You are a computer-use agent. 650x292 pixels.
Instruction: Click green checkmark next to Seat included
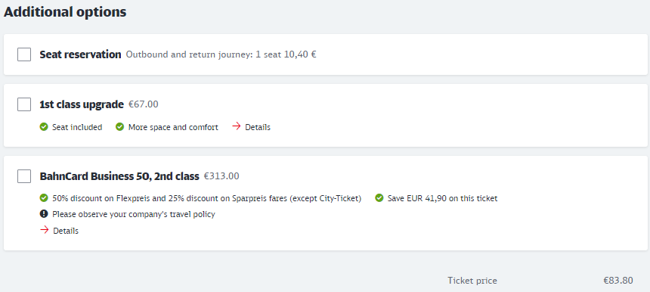tap(44, 126)
